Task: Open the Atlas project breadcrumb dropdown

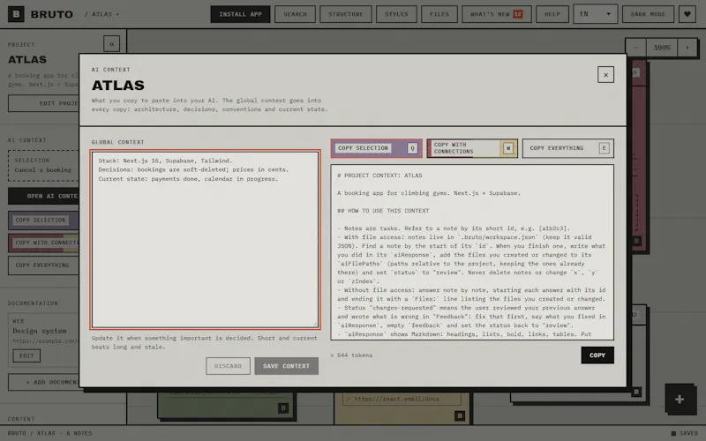Action: (102, 14)
